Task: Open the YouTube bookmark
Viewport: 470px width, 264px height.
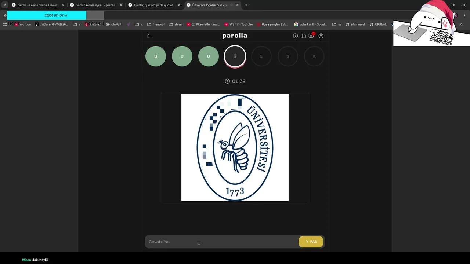Action: tap(22, 25)
